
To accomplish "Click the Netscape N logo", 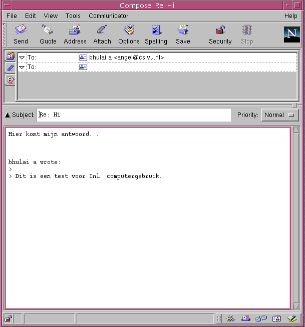I will (292, 34).
